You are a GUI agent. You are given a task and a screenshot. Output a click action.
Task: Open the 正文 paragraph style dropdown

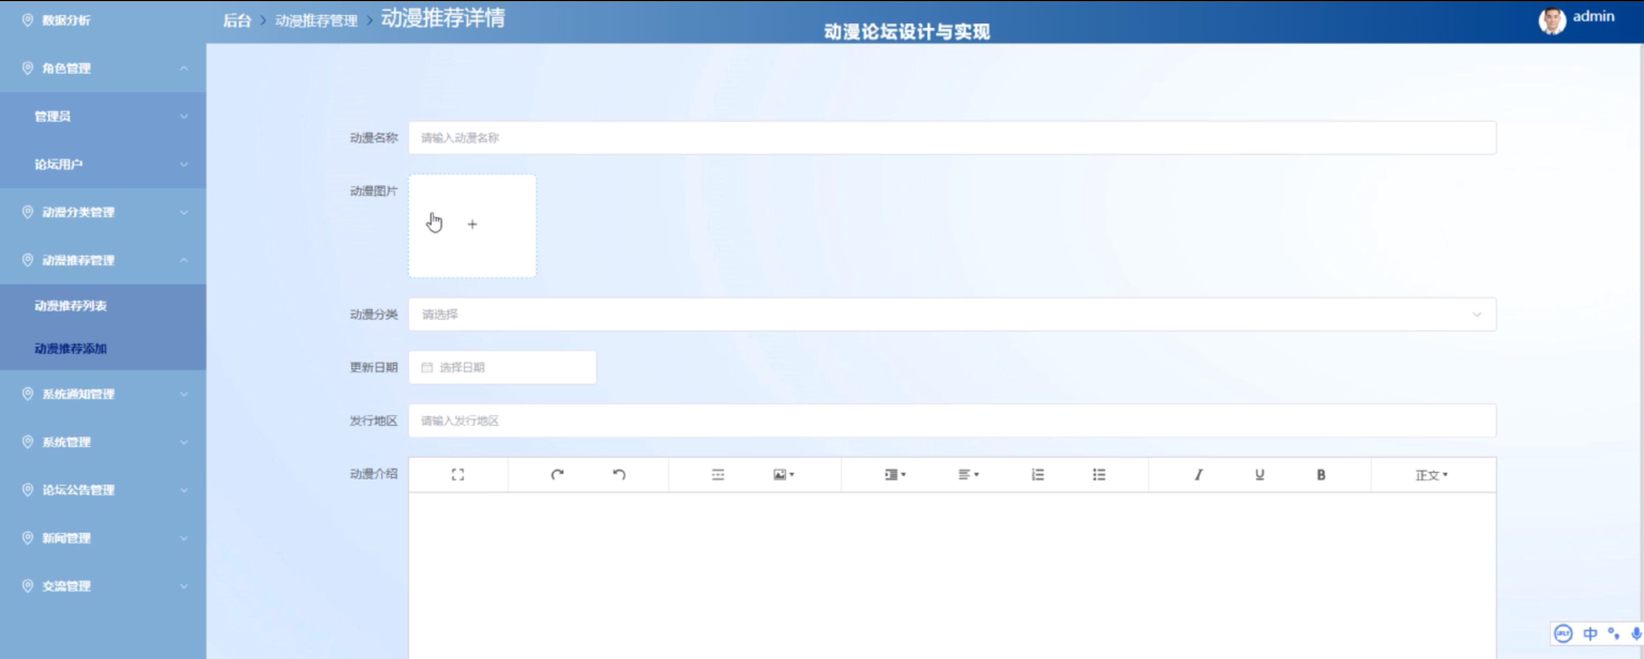point(1431,476)
